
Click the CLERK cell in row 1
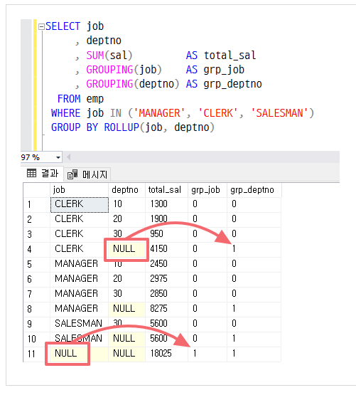tap(80, 204)
